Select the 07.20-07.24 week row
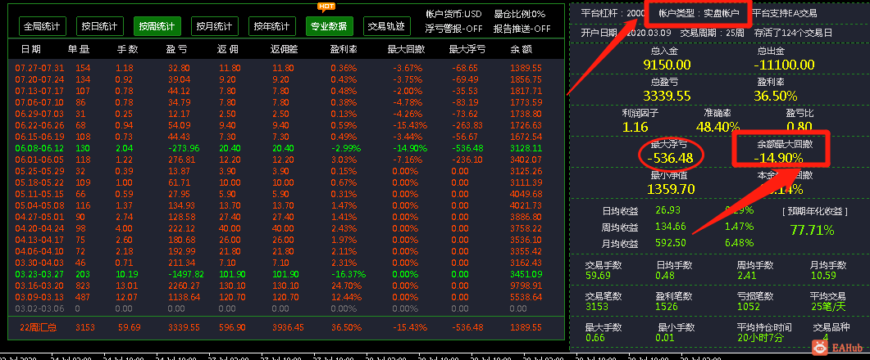This screenshot has height=360, width=870. click(x=286, y=79)
